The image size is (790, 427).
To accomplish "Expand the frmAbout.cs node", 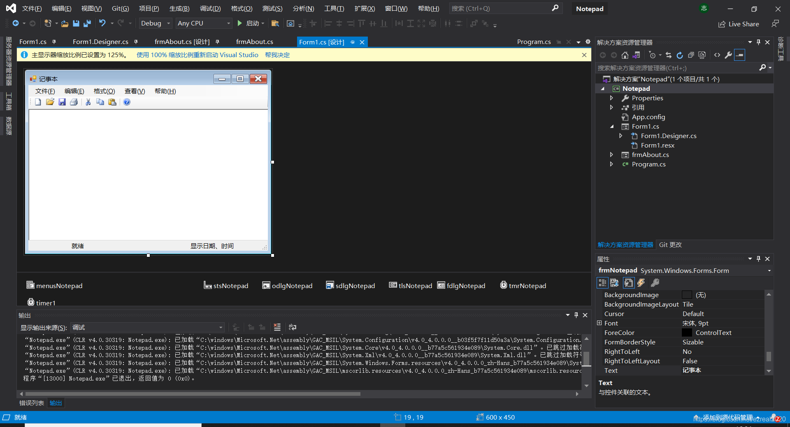I will (611, 155).
